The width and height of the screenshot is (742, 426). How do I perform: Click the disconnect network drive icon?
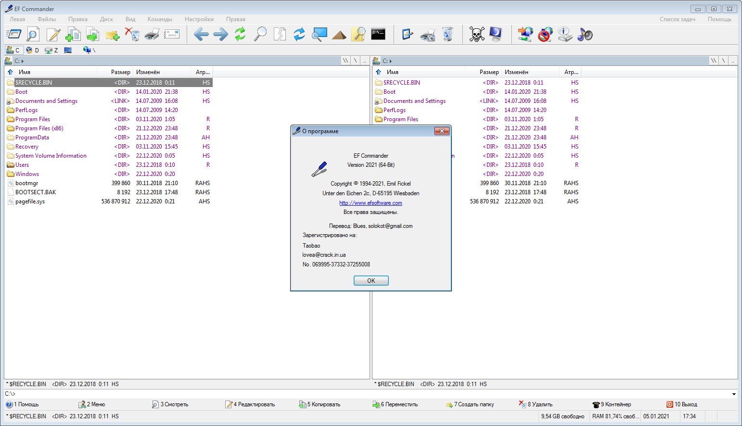[545, 34]
